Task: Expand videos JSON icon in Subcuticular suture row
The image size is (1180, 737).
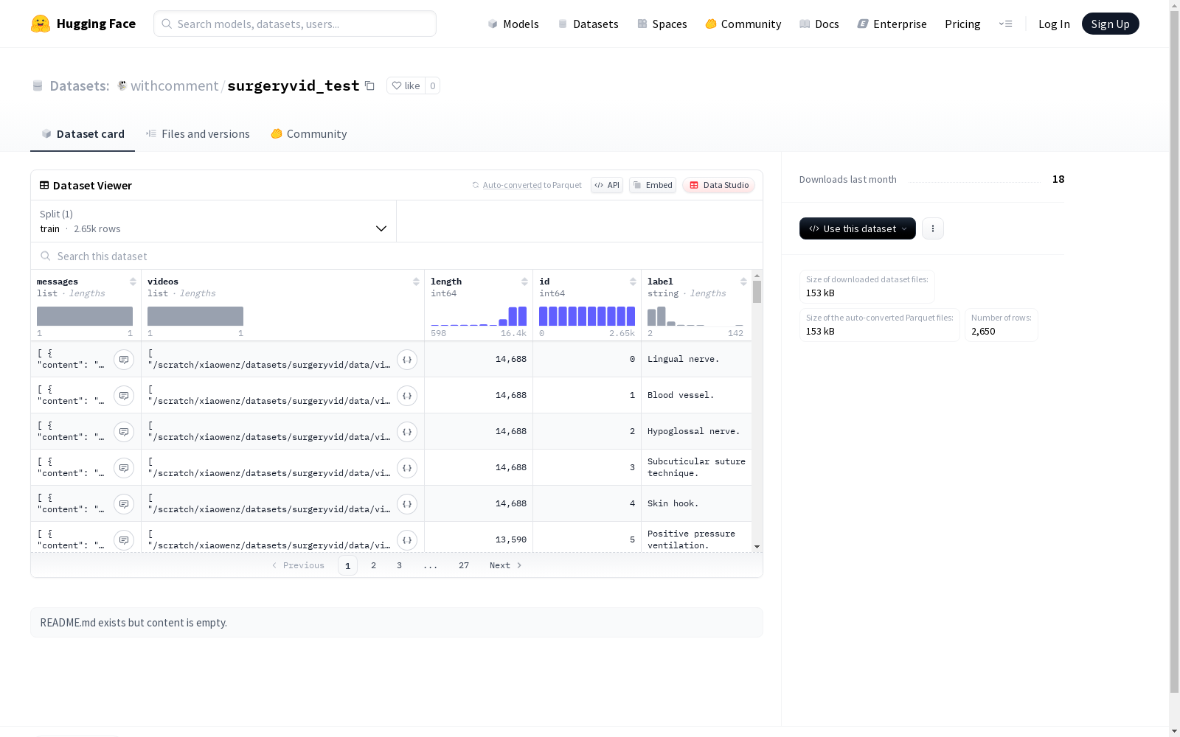Action: tap(407, 468)
